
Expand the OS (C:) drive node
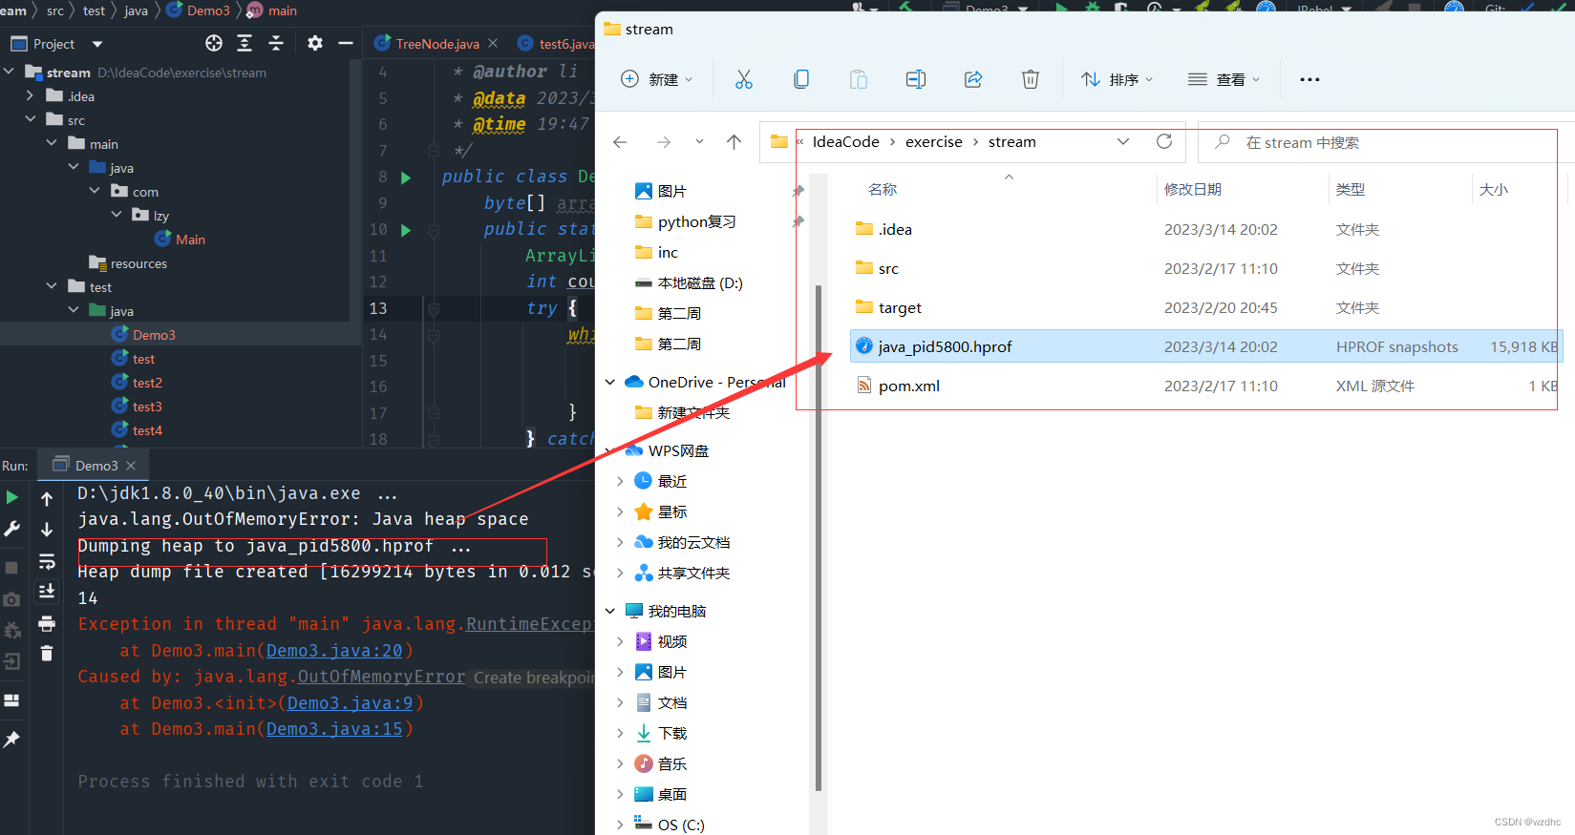[x=620, y=825]
